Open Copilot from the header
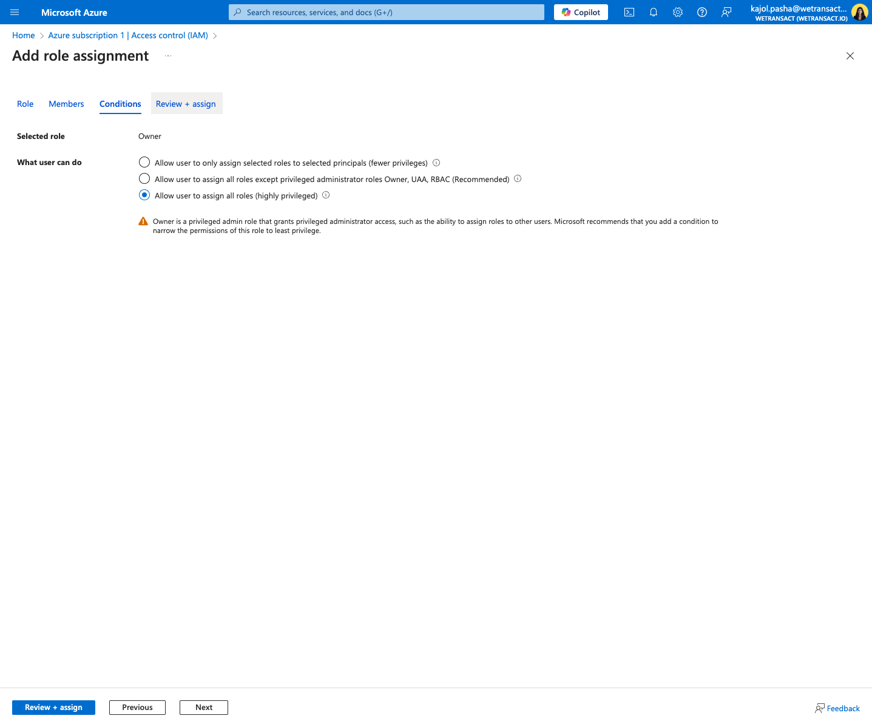The image size is (872, 727). click(581, 12)
